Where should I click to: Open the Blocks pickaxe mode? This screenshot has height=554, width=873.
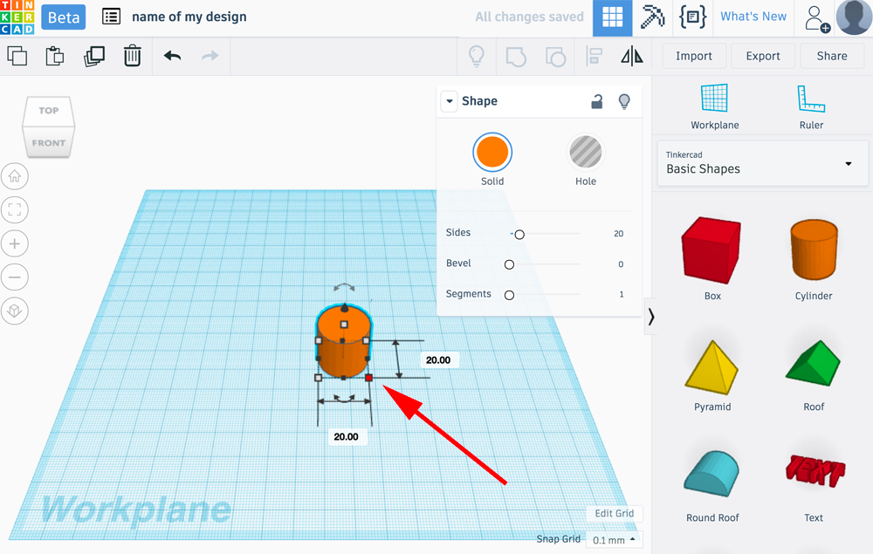[x=652, y=17]
